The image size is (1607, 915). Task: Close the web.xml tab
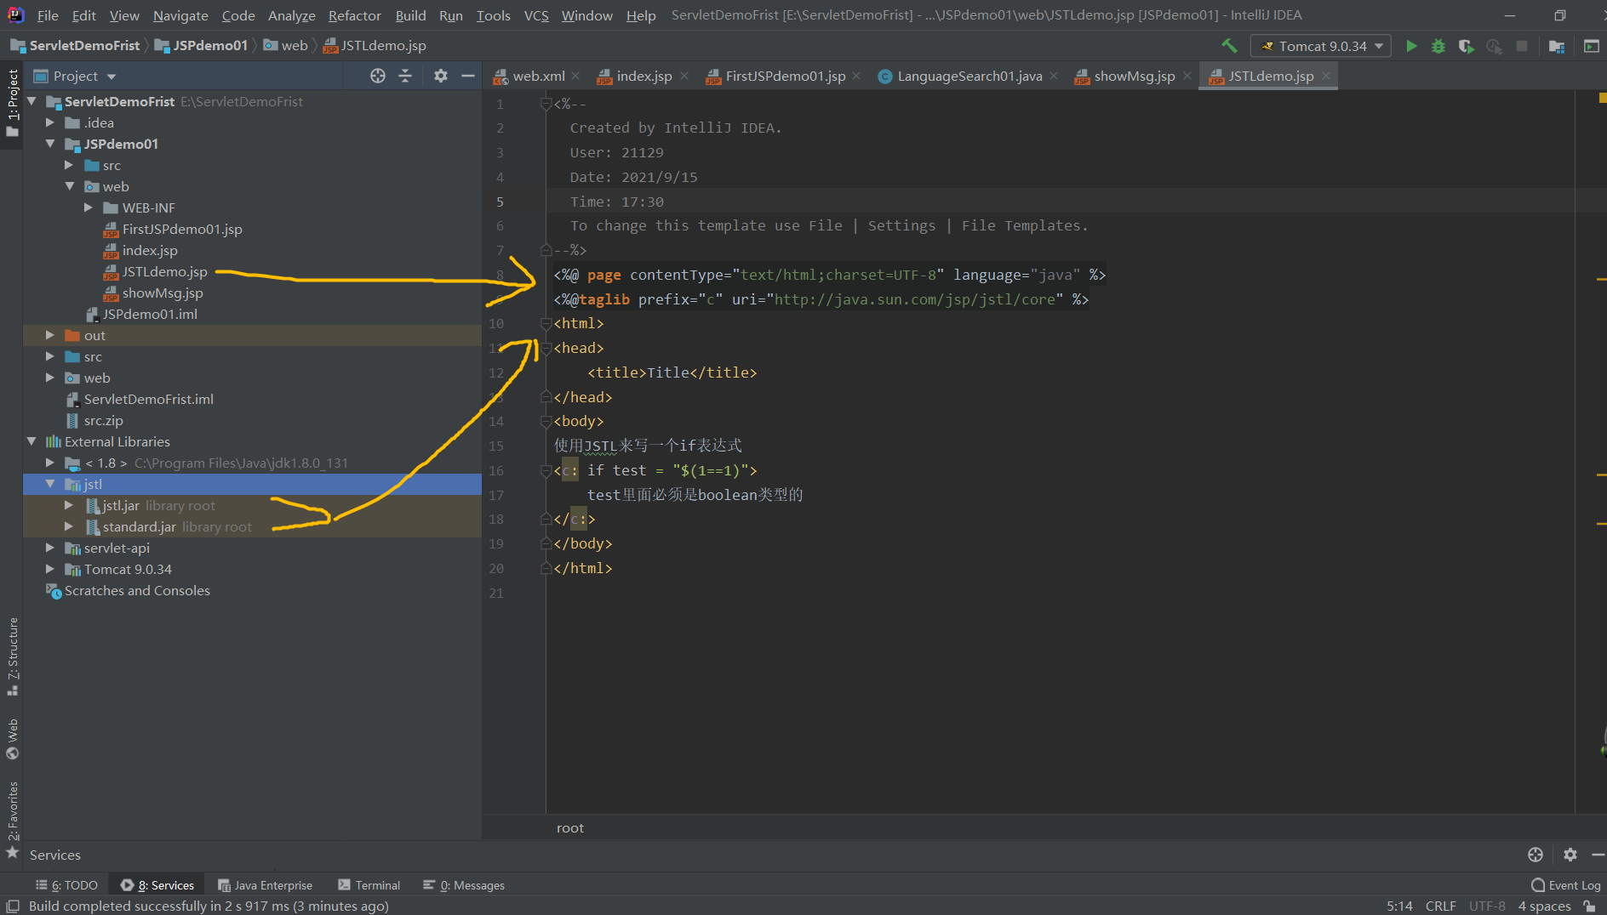(x=576, y=76)
